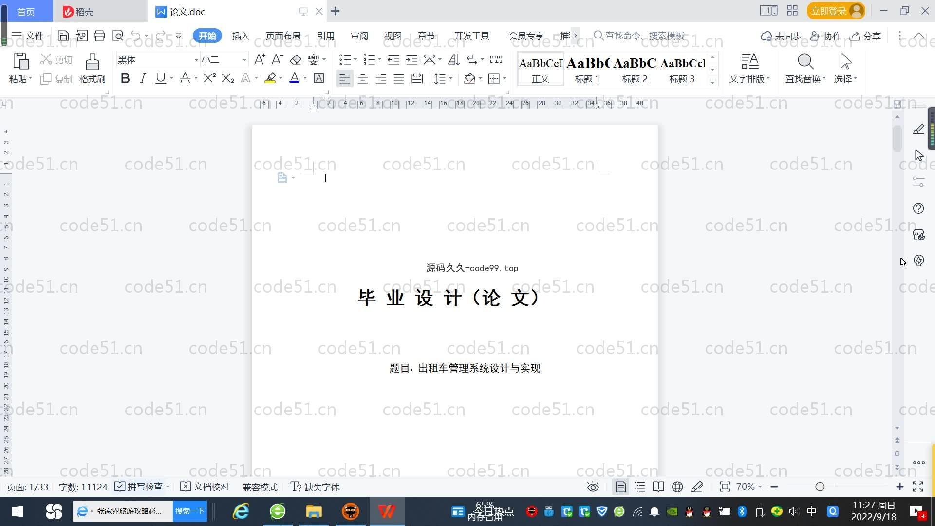Image resolution: width=935 pixels, height=526 pixels.
Task: Click the 分享 Share button
Action: tap(865, 36)
